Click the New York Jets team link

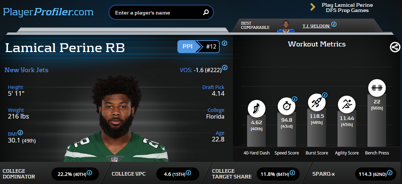click(26, 70)
